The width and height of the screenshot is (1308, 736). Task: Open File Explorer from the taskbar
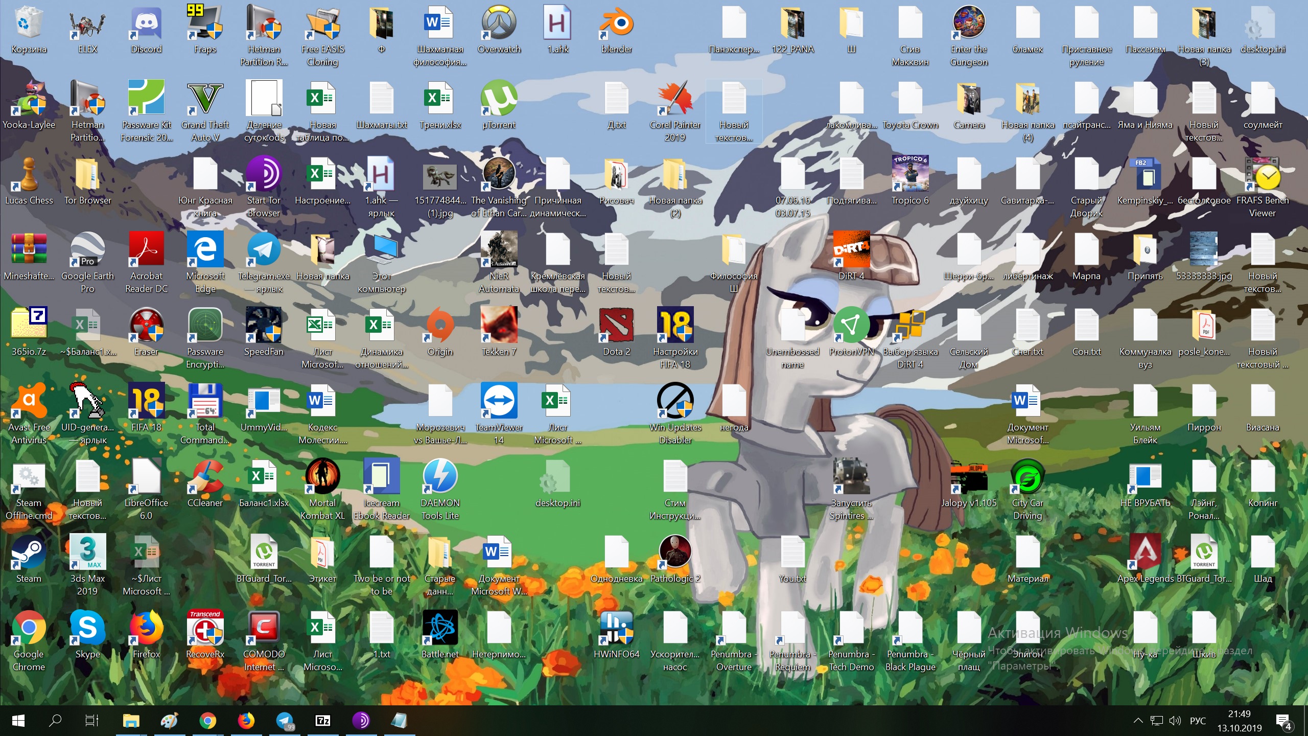[x=131, y=721]
